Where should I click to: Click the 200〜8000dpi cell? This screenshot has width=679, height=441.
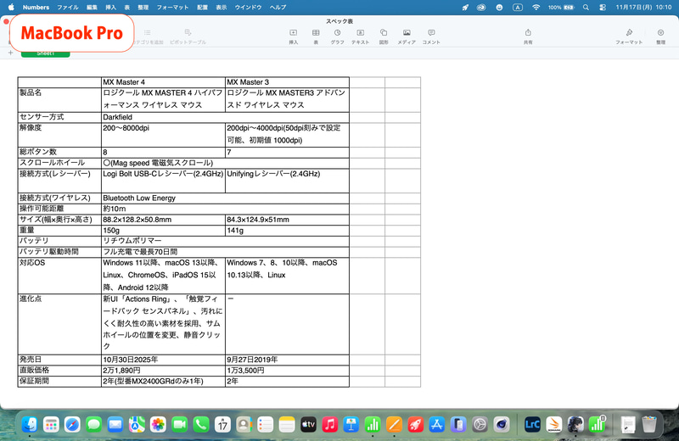point(163,135)
